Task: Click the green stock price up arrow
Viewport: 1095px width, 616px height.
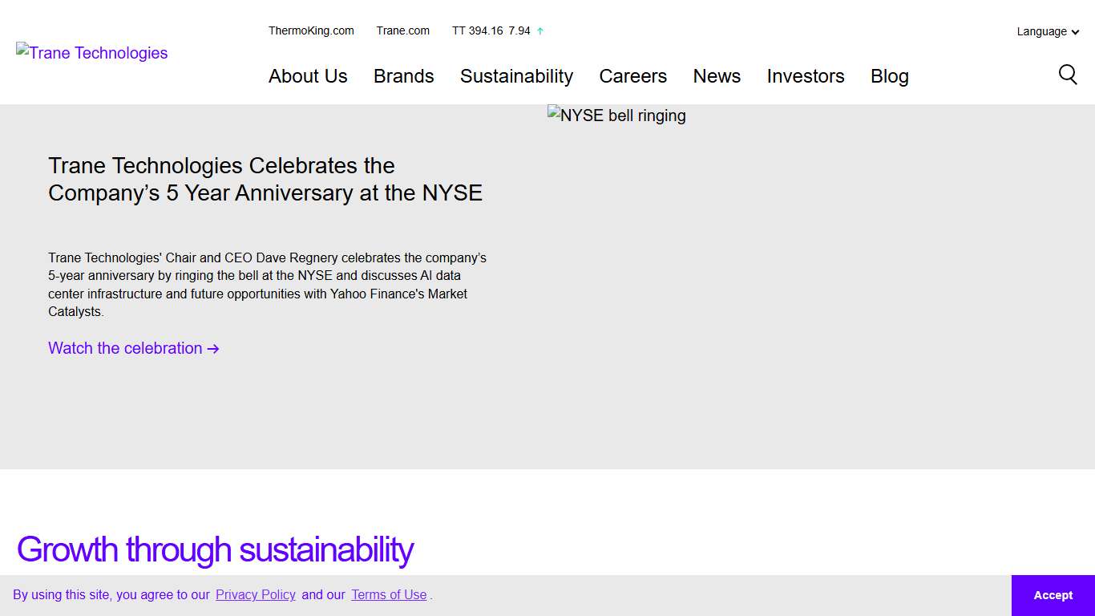Action: tap(540, 30)
